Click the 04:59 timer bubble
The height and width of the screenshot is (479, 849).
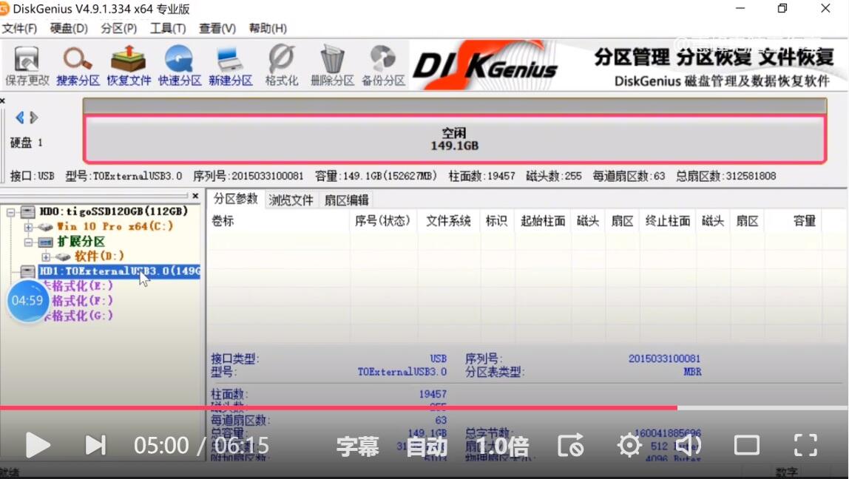point(27,300)
